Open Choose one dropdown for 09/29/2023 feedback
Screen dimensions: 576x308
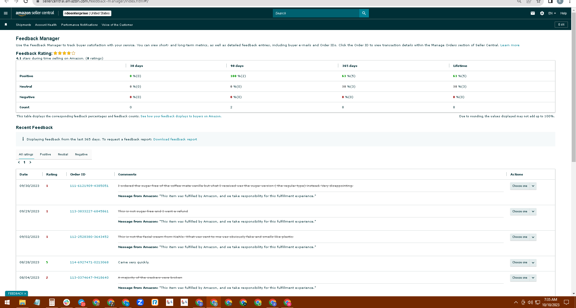(x=523, y=211)
